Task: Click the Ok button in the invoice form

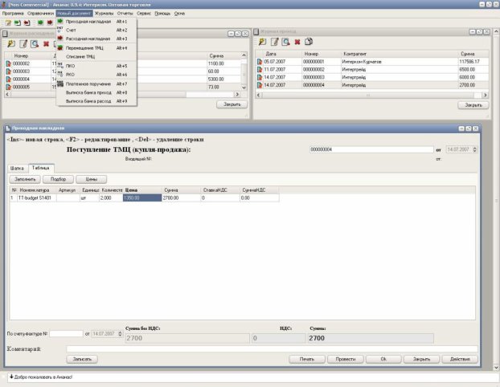Action: (383, 359)
